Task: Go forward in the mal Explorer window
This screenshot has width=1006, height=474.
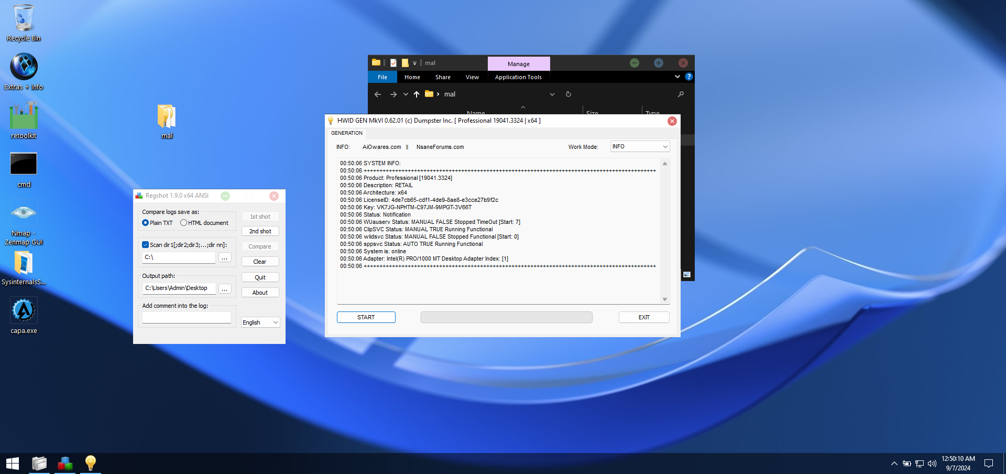Action: click(x=393, y=94)
